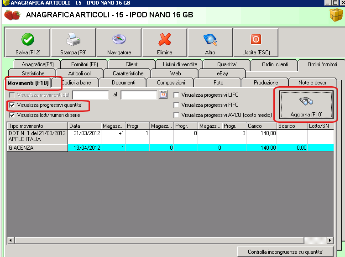345x257 pixels.
Task: Switch to the Statistiche tab
Action: point(33,73)
